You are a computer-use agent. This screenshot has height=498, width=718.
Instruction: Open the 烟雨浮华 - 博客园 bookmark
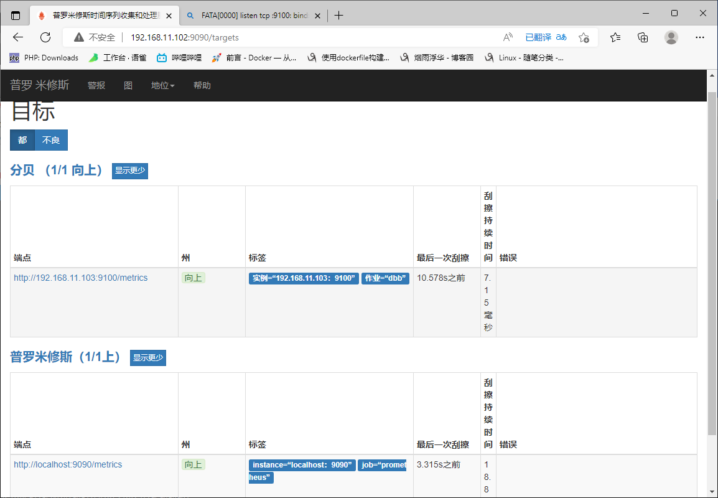[437, 58]
